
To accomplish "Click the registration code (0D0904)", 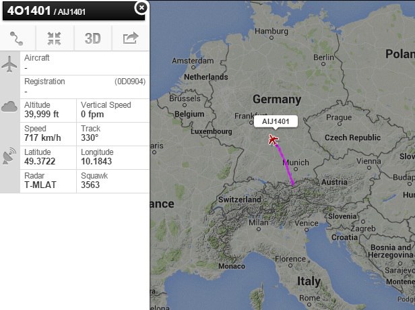I will tap(130, 82).
